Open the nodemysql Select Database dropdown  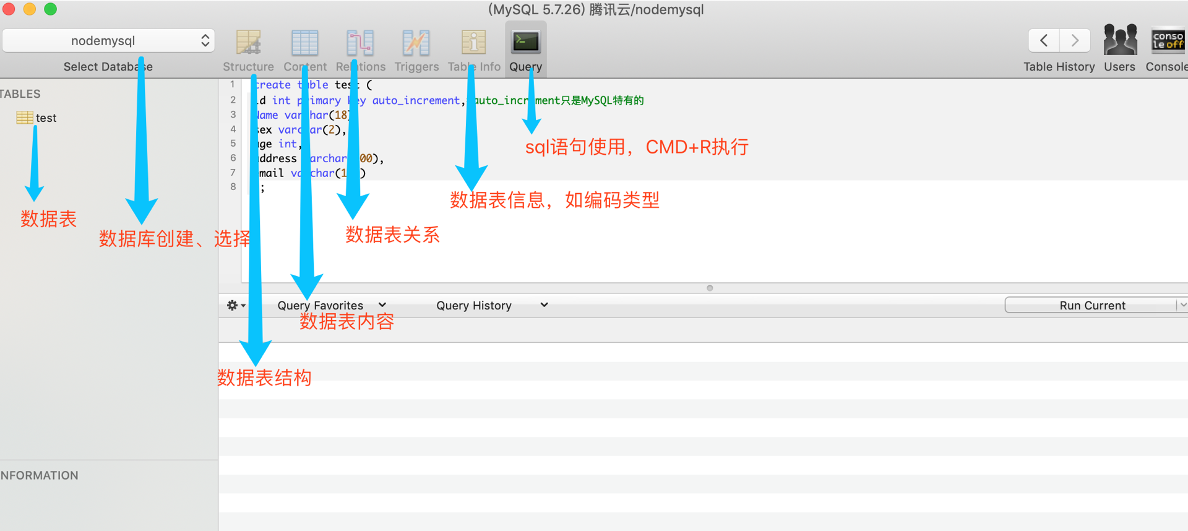109,41
